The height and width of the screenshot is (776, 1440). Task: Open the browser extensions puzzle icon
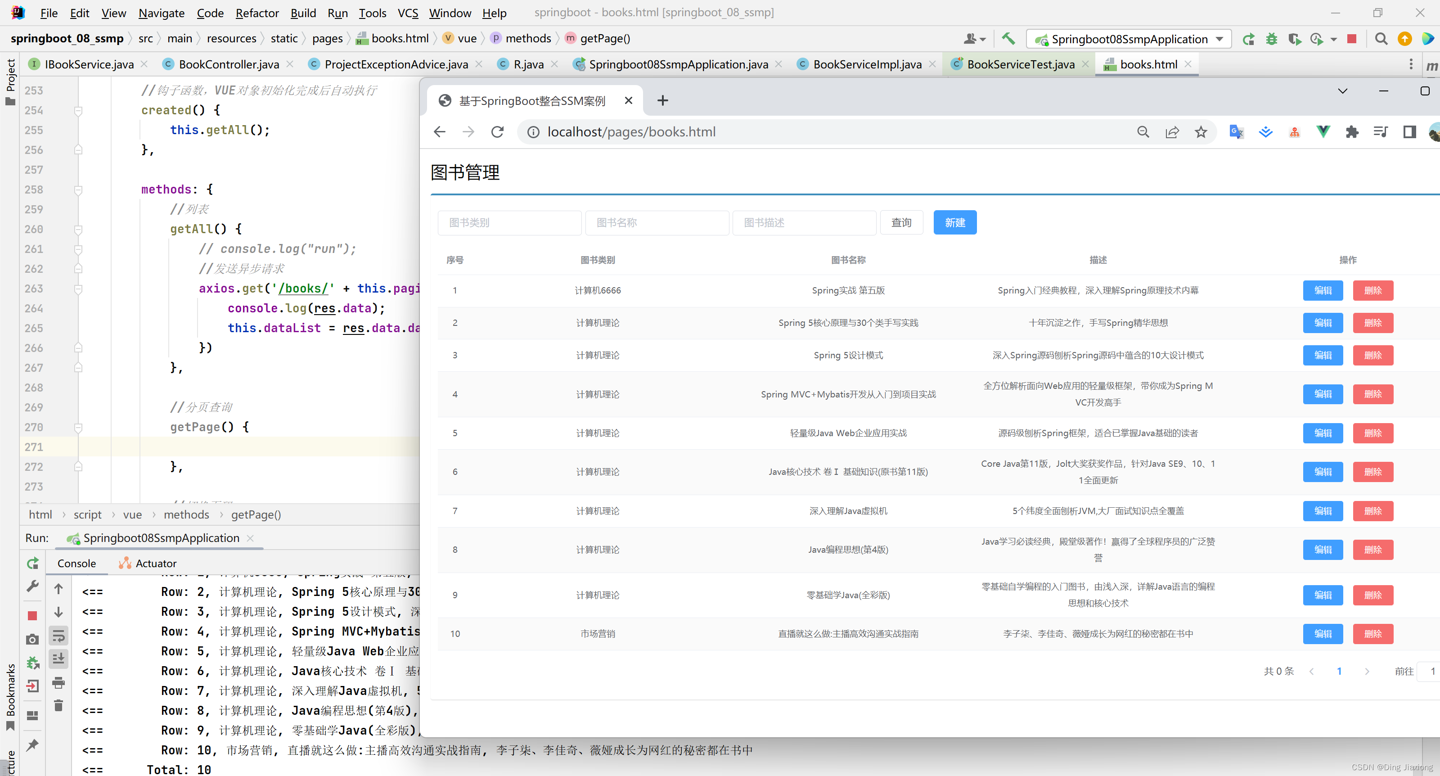[1352, 132]
